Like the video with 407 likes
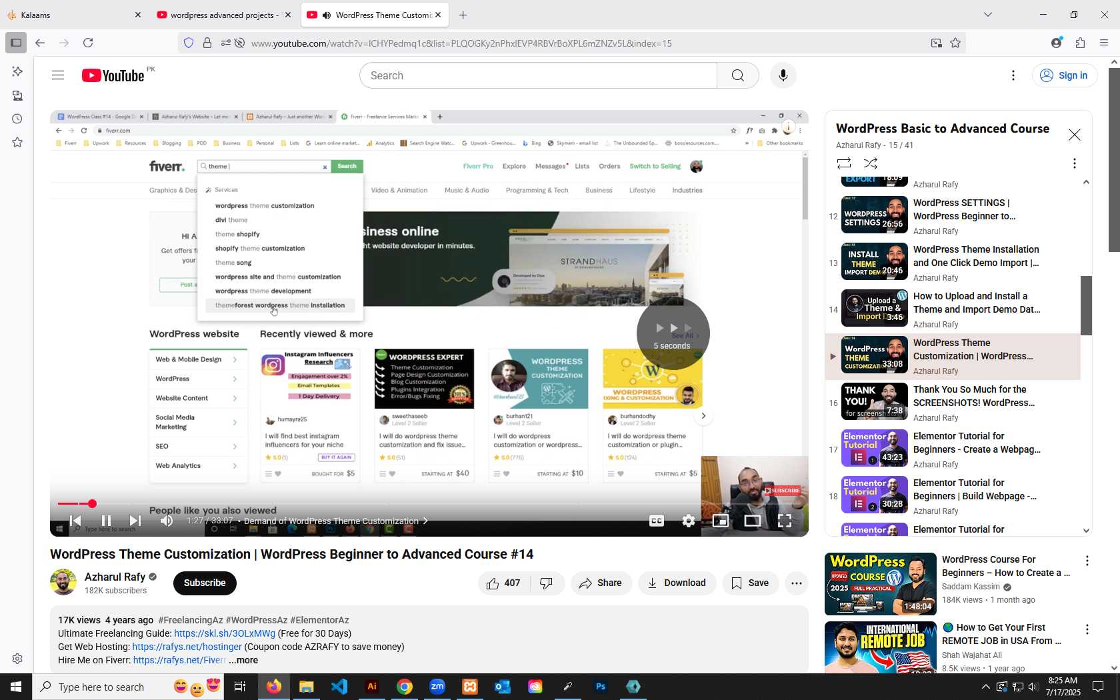This screenshot has height=700, width=1120. click(503, 583)
